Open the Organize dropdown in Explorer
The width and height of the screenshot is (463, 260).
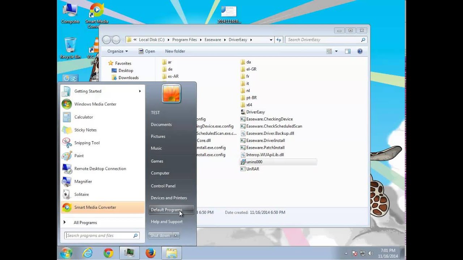coord(118,51)
